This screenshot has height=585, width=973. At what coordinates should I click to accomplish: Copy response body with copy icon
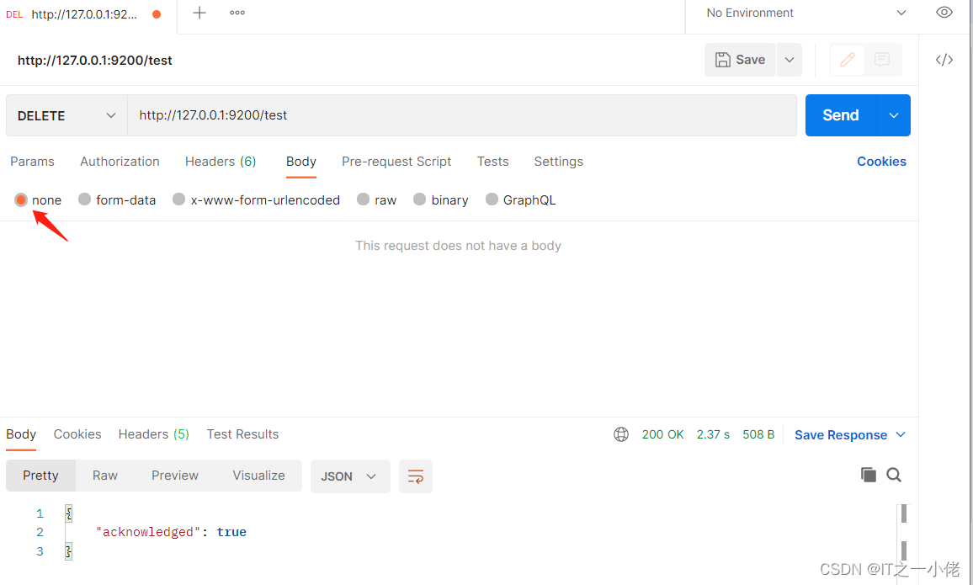tap(868, 476)
